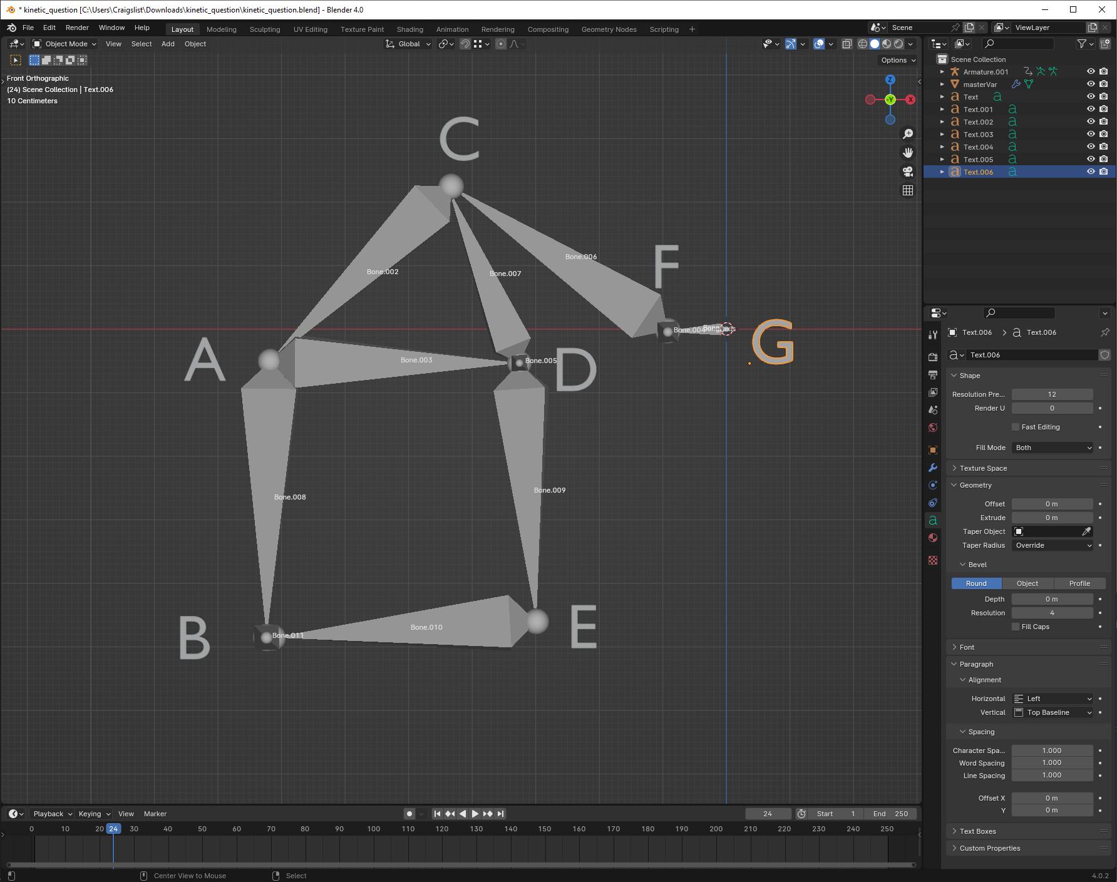This screenshot has height=882, width=1117.
Task: Switch to the Geometry Nodes workspace tab
Action: click(x=609, y=29)
